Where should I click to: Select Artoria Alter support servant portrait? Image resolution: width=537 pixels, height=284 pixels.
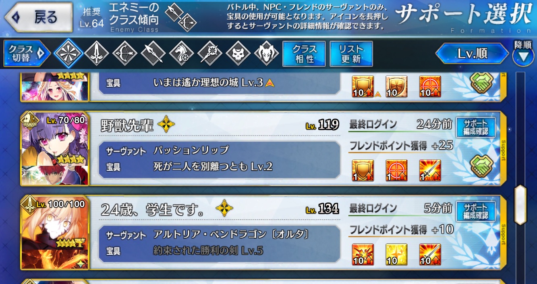click(x=55, y=233)
